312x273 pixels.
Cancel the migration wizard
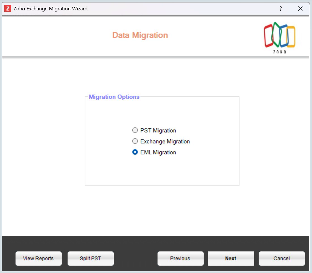coord(282,258)
